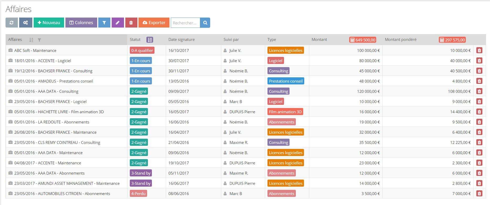The width and height of the screenshot is (490, 205).
Task: Click the Date signature column header
Action: coord(182,40)
